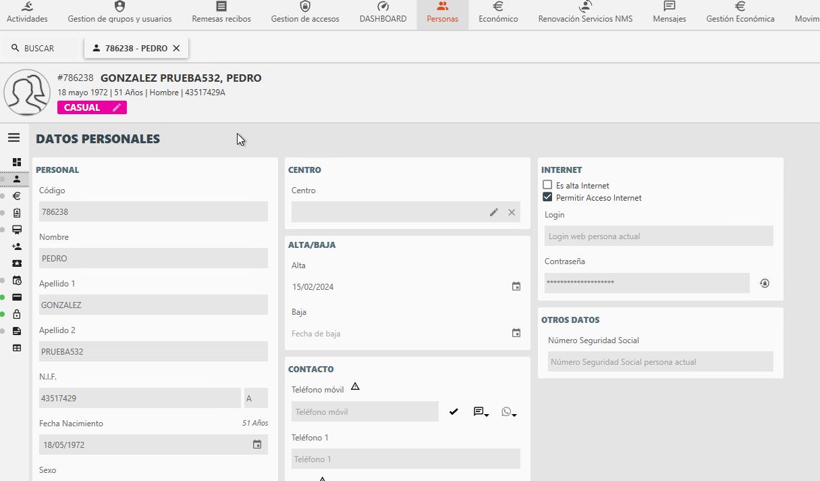Click the Nombre field containing PEDRO
The width and height of the screenshot is (820, 481).
click(x=153, y=258)
